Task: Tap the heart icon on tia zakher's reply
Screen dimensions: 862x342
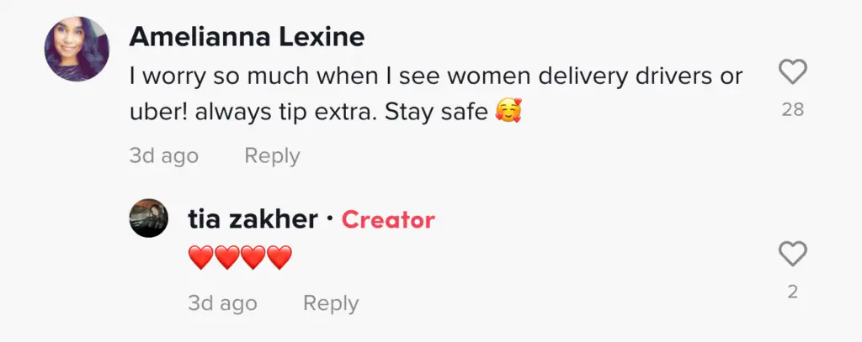Action: (792, 254)
